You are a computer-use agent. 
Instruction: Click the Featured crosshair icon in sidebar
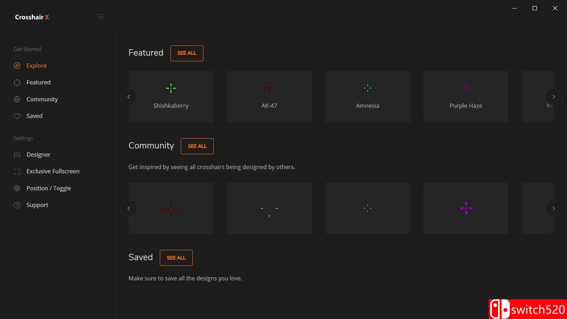click(x=17, y=83)
